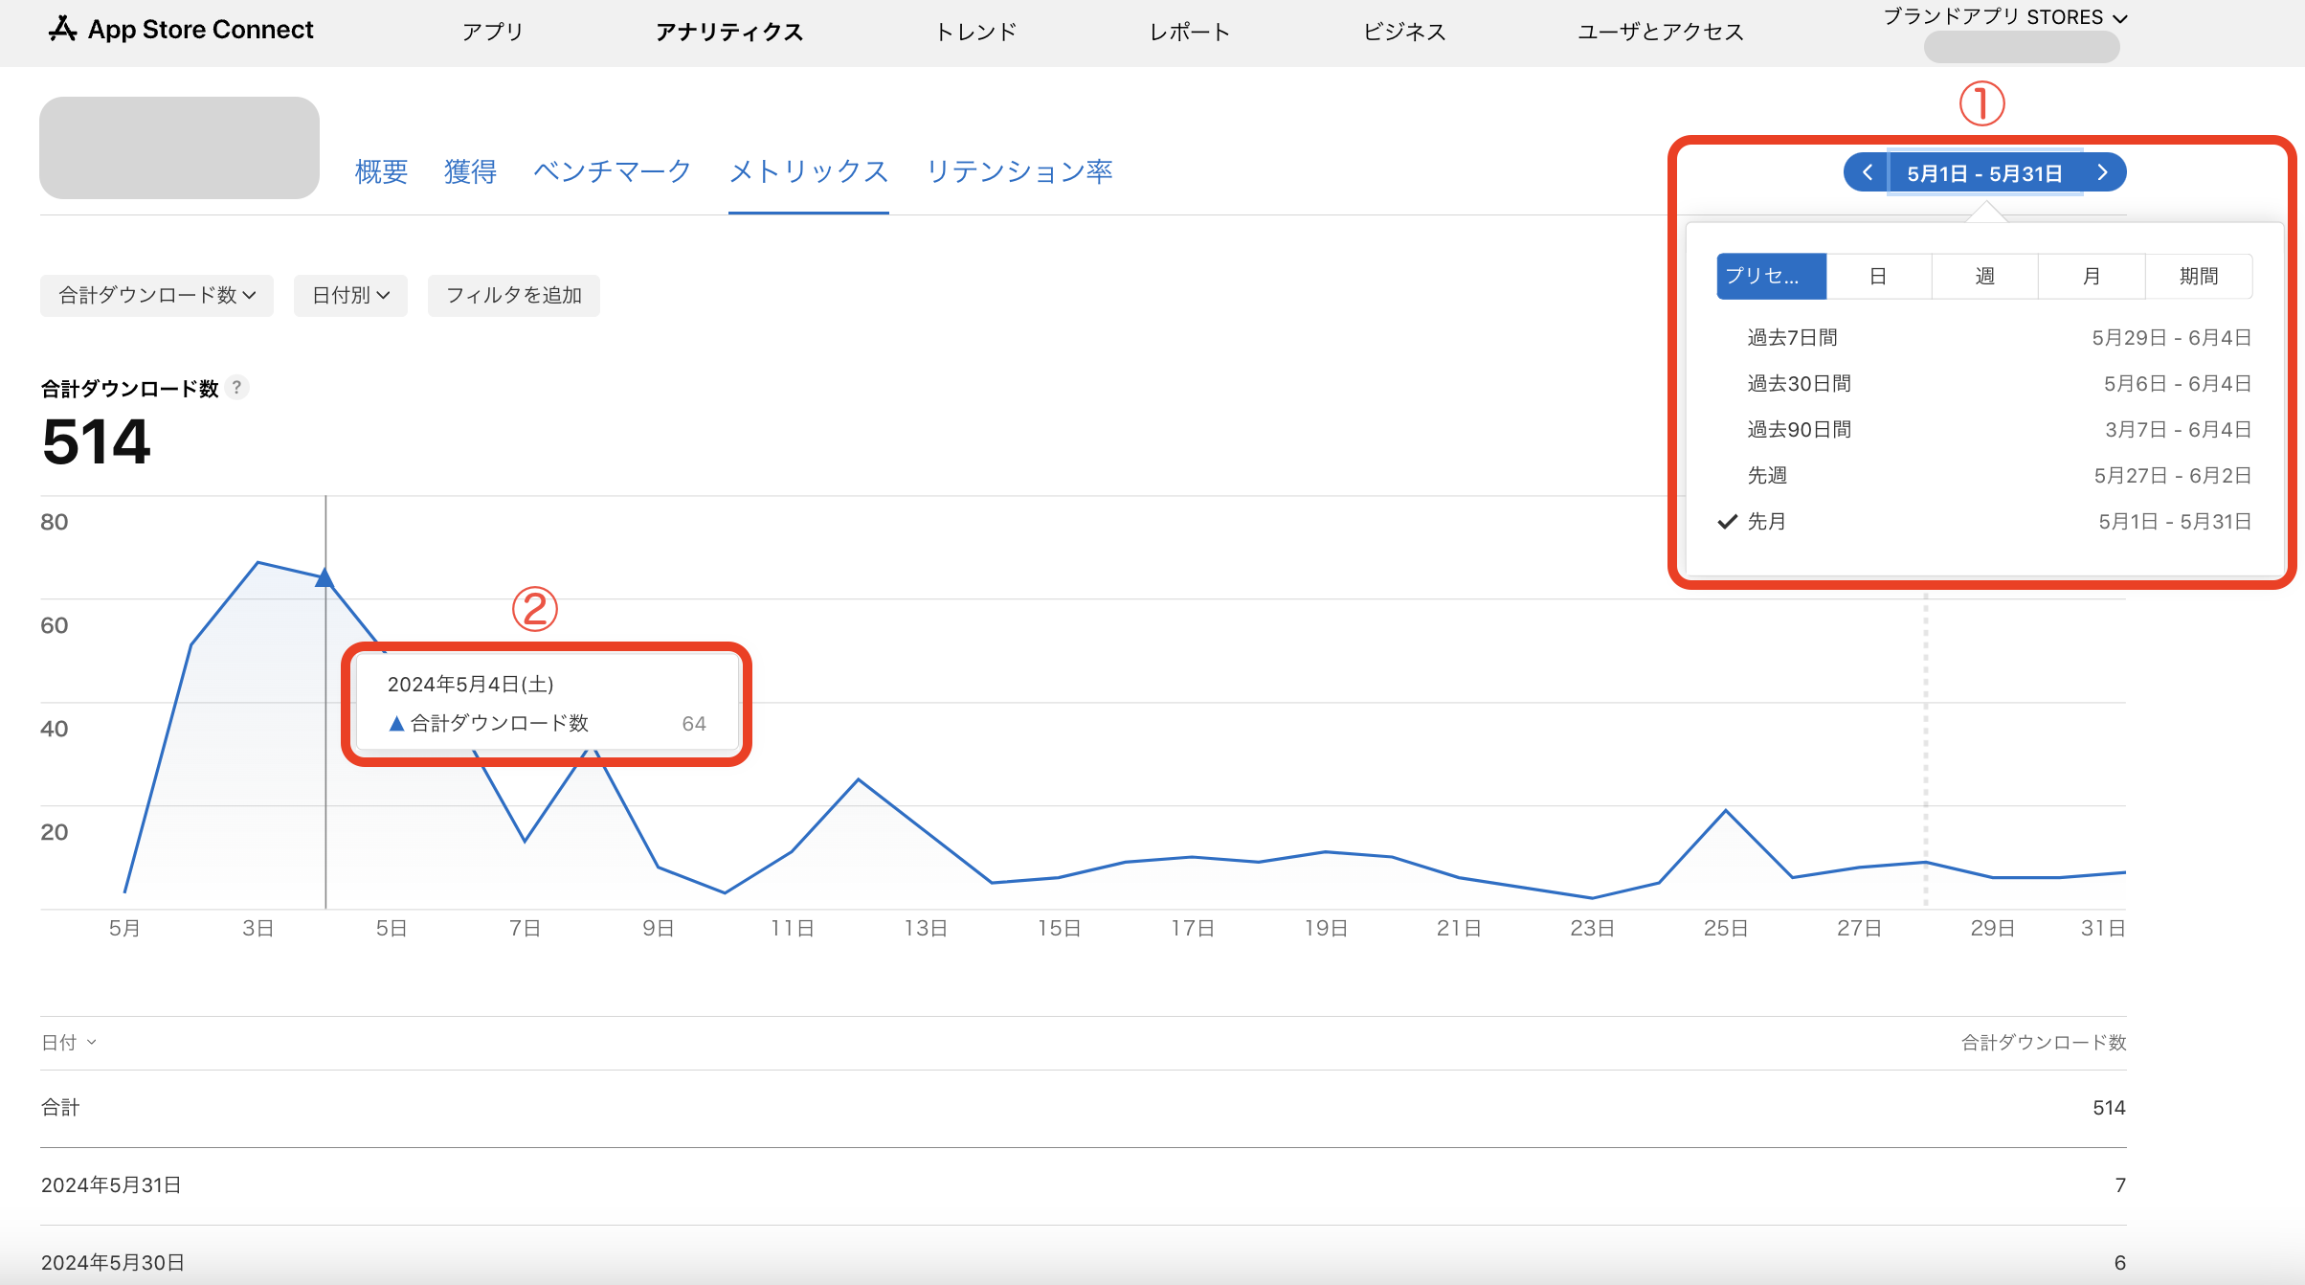The width and height of the screenshot is (2305, 1285).
Task: Select the プリセ... segment in date popup
Action: pyautogui.click(x=1771, y=276)
